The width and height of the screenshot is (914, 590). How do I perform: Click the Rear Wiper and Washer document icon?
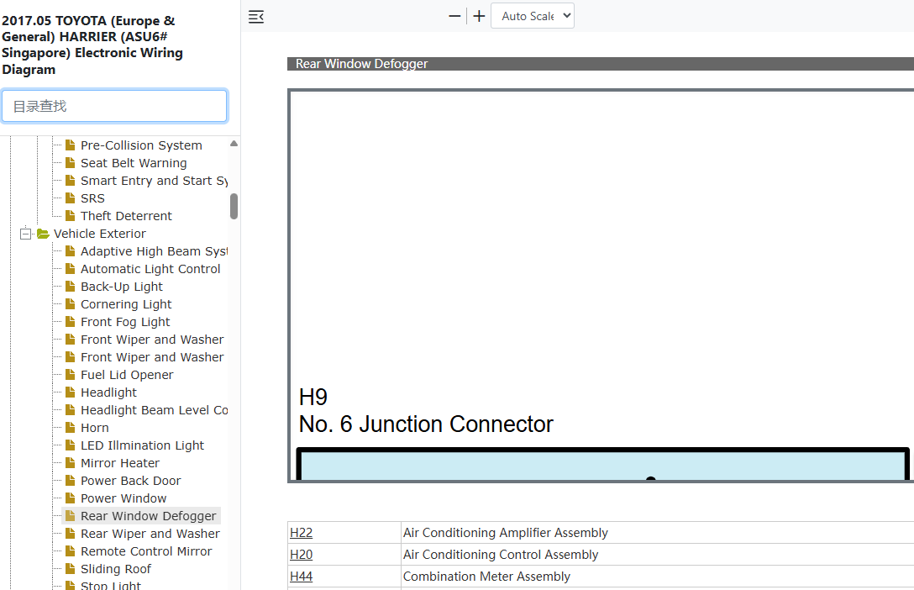[x=70, y=533]
